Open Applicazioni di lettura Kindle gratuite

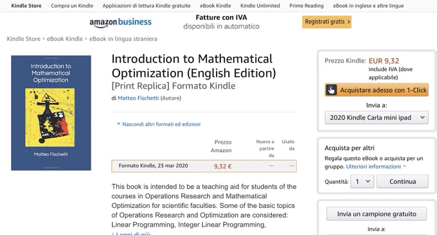[147, 6]
